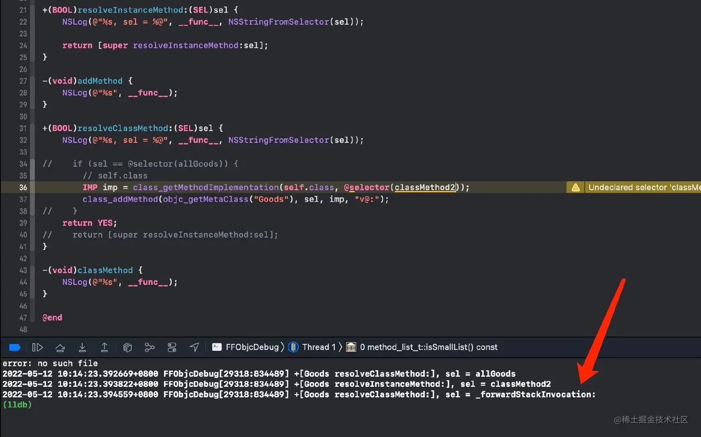Click the Step Into debug icon
The height and width of the screenshot is (437, 701).
click(x=82, y=347)
